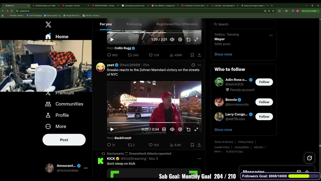The image size is (321, 181).
Task: Open yeet's profile avatar
Action: pos(101,67)
